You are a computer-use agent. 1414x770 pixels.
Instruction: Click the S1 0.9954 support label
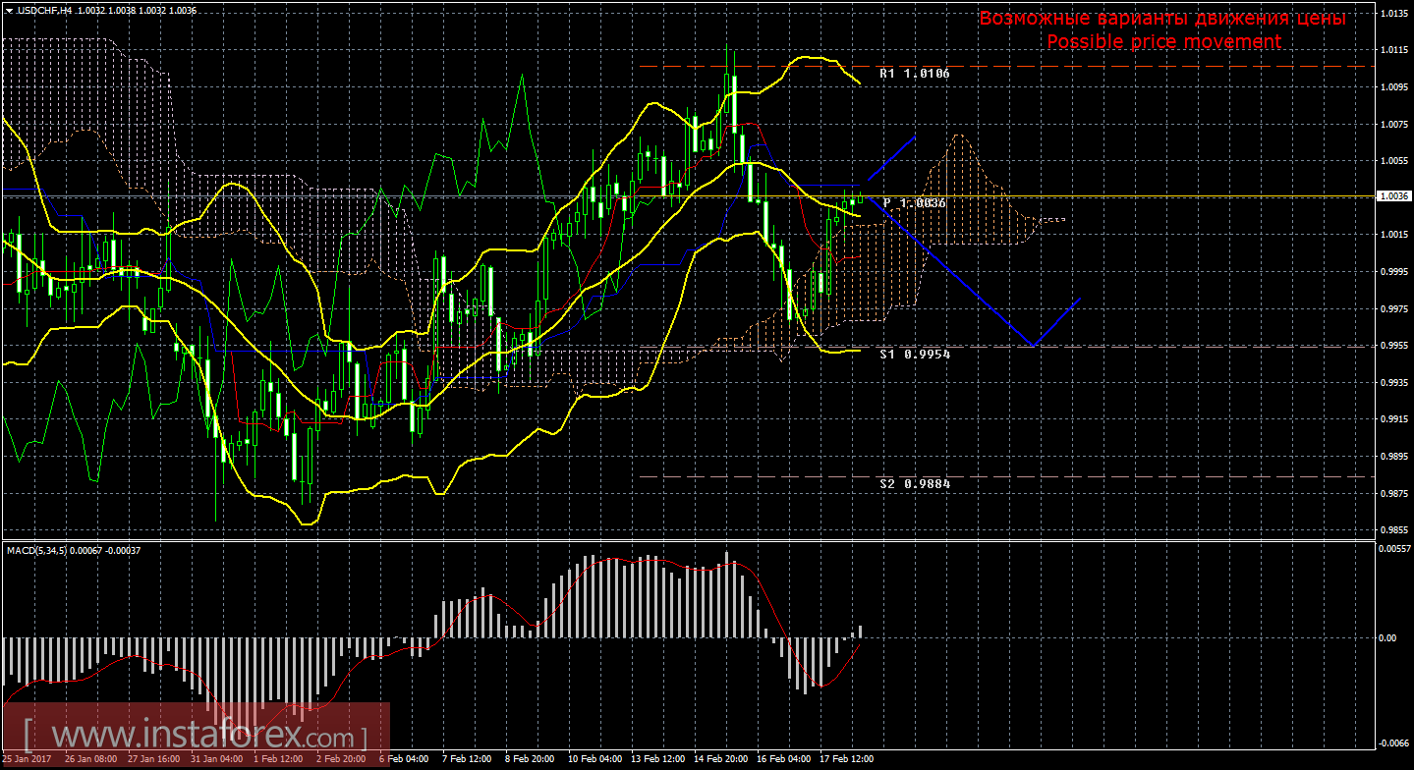[x=915, y=354]
